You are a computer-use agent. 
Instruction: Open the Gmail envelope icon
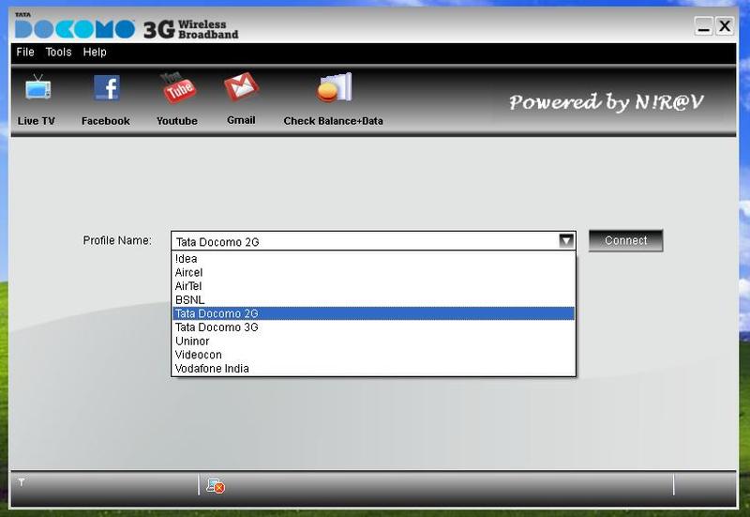[x=241, y=88]
